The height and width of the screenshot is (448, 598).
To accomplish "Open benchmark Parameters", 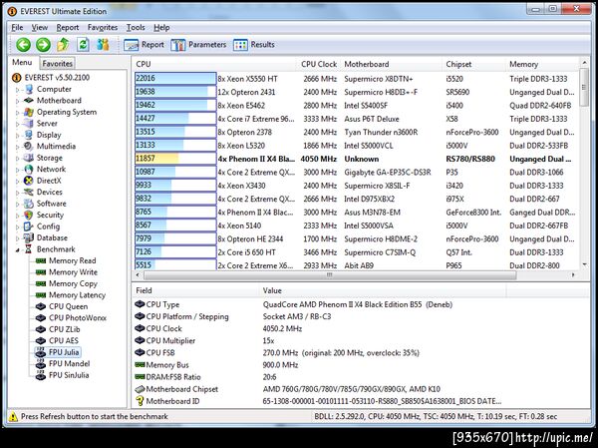I will (x=198, y=45).
